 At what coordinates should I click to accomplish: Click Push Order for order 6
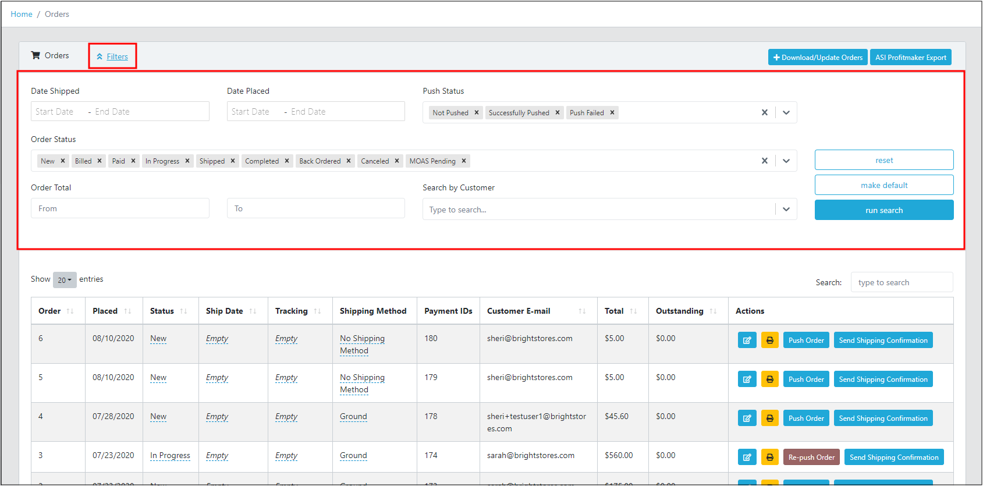(x=806, y=340)
